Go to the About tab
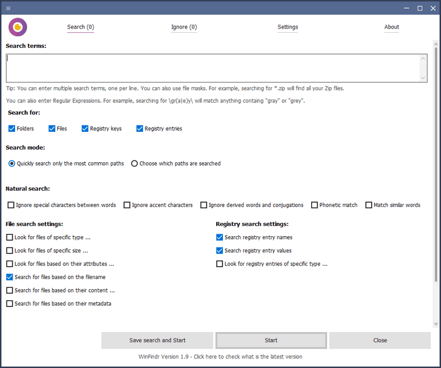Screen dimensions: 441x368 pos(392,27)
